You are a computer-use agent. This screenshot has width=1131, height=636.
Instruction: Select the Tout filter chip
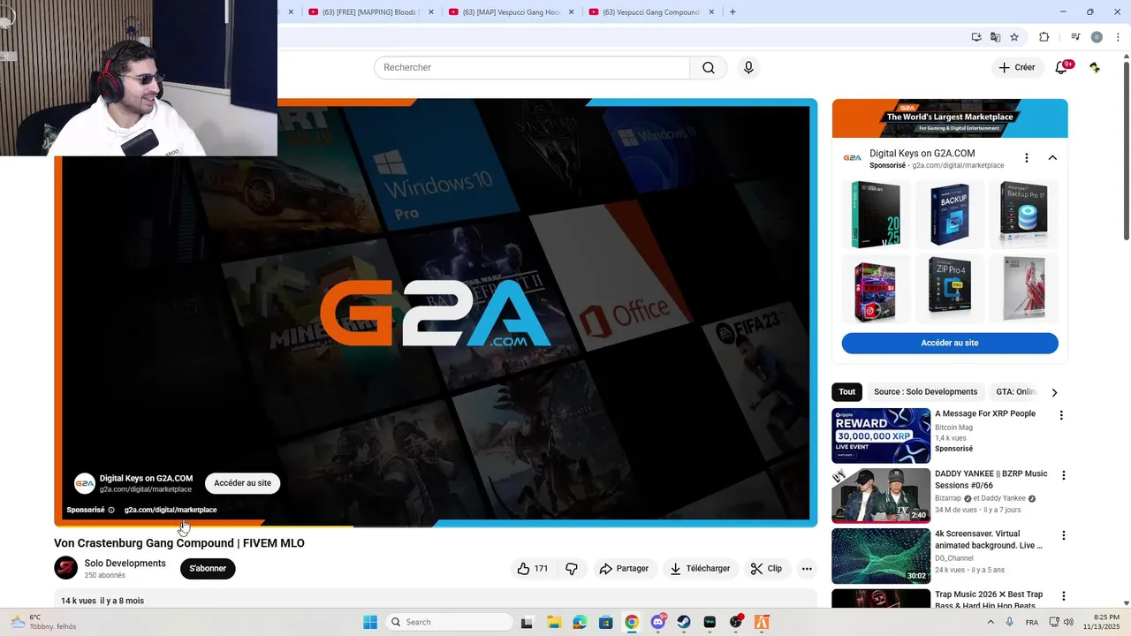(846, 392)
